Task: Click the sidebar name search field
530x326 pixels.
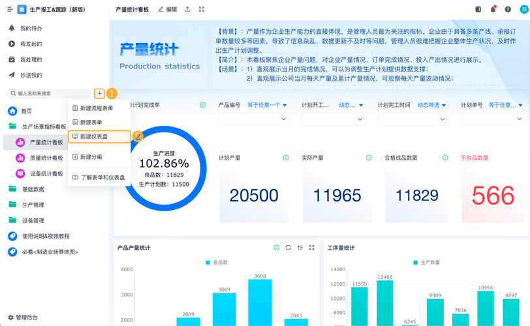Action: coord(49,93)
